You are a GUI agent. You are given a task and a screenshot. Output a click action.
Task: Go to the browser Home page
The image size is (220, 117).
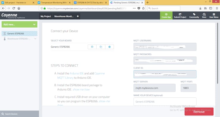click(x=19, y=8)
